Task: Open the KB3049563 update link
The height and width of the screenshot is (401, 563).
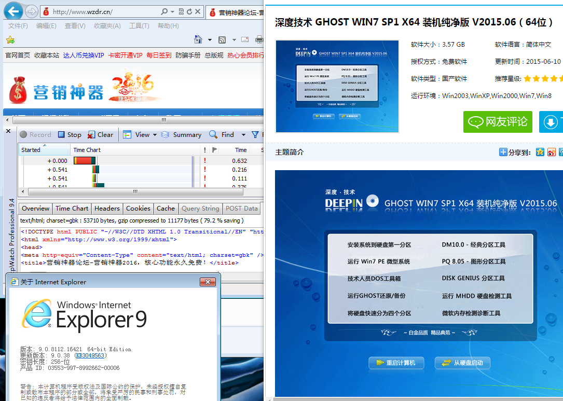Action: click(x=90, y=356)
